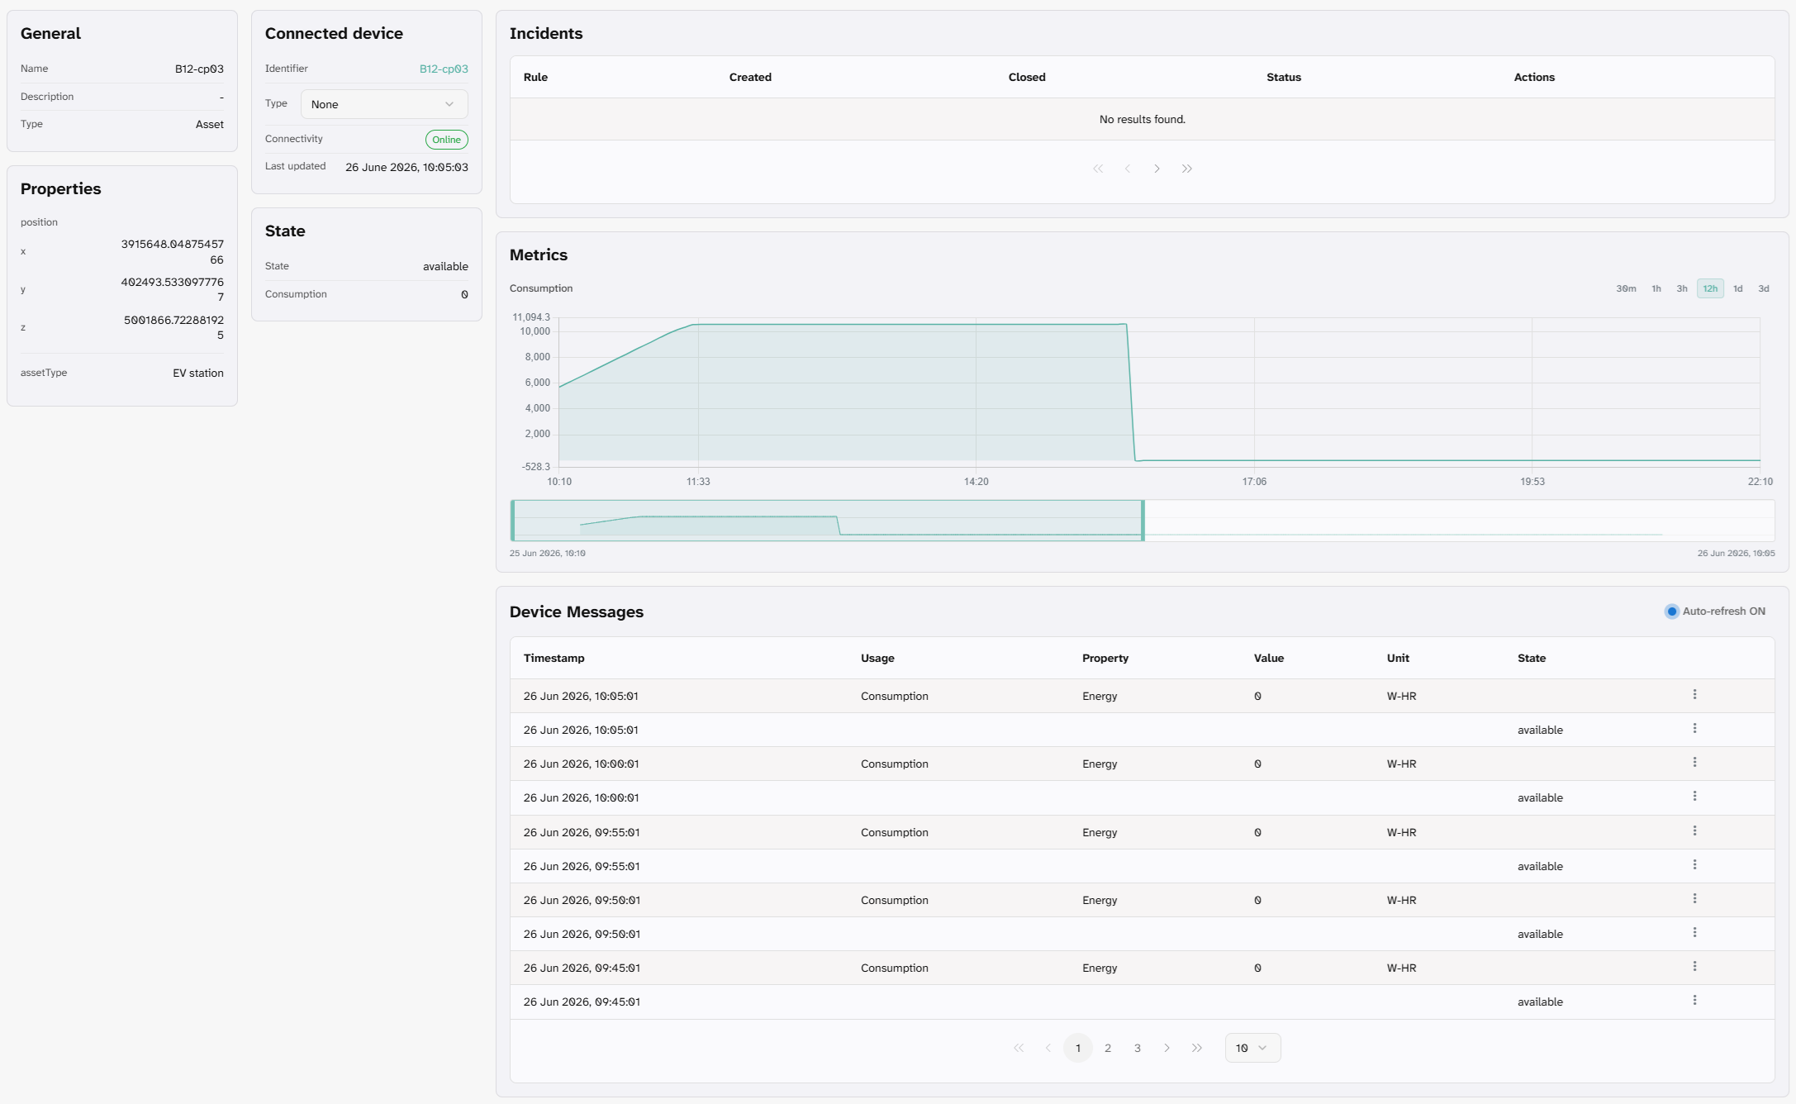Open the rows-per-page dropdown showing 10
The image size is (1796, 1104).
tap(1252, 1048)
